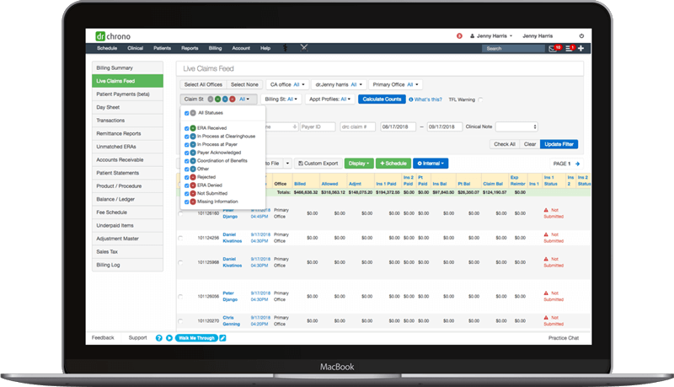Viewport: 674px width, 387px height.
Task: Click the What's this info icon
Action: coord(410,99)
